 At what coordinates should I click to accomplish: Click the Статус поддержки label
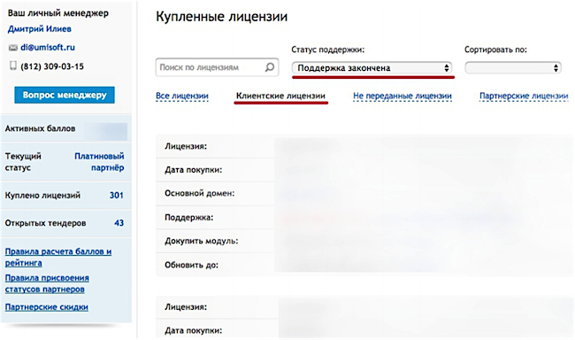[328, 50]
